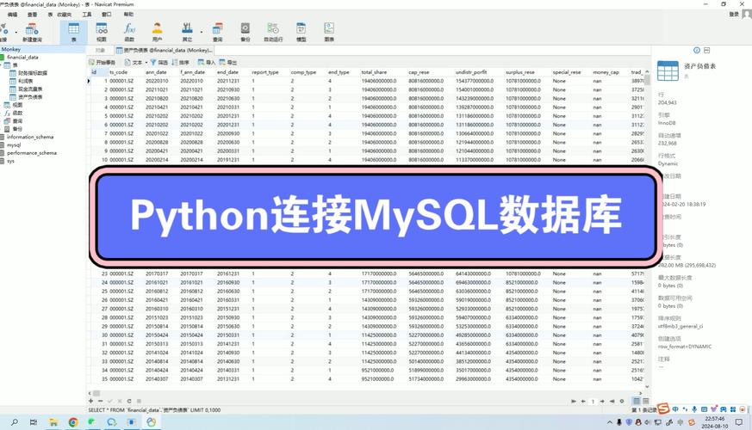The image size is (752, 430).
Task: Select the 资产负债表 @financial_data table tab
Action: (163, 50)
